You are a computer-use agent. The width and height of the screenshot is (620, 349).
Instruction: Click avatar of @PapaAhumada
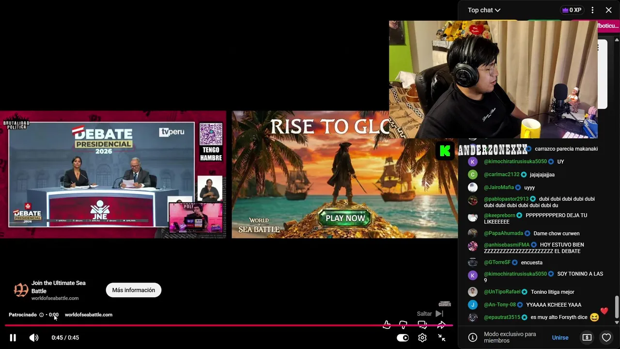click(473, 233)
